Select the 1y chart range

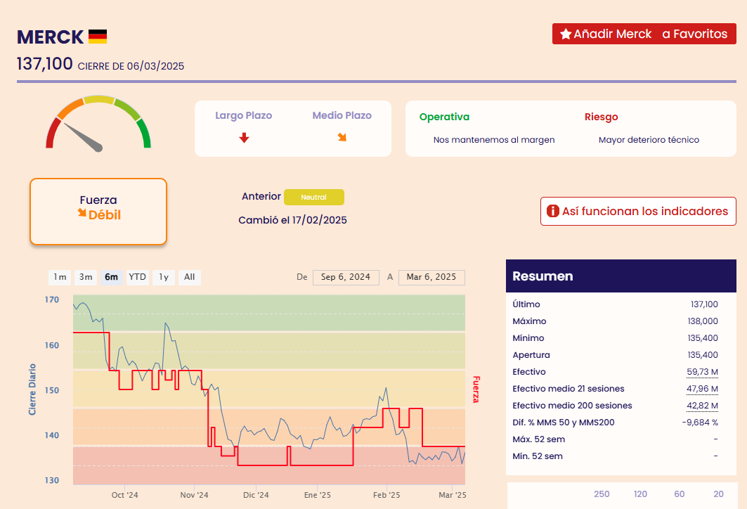[164, 278]
